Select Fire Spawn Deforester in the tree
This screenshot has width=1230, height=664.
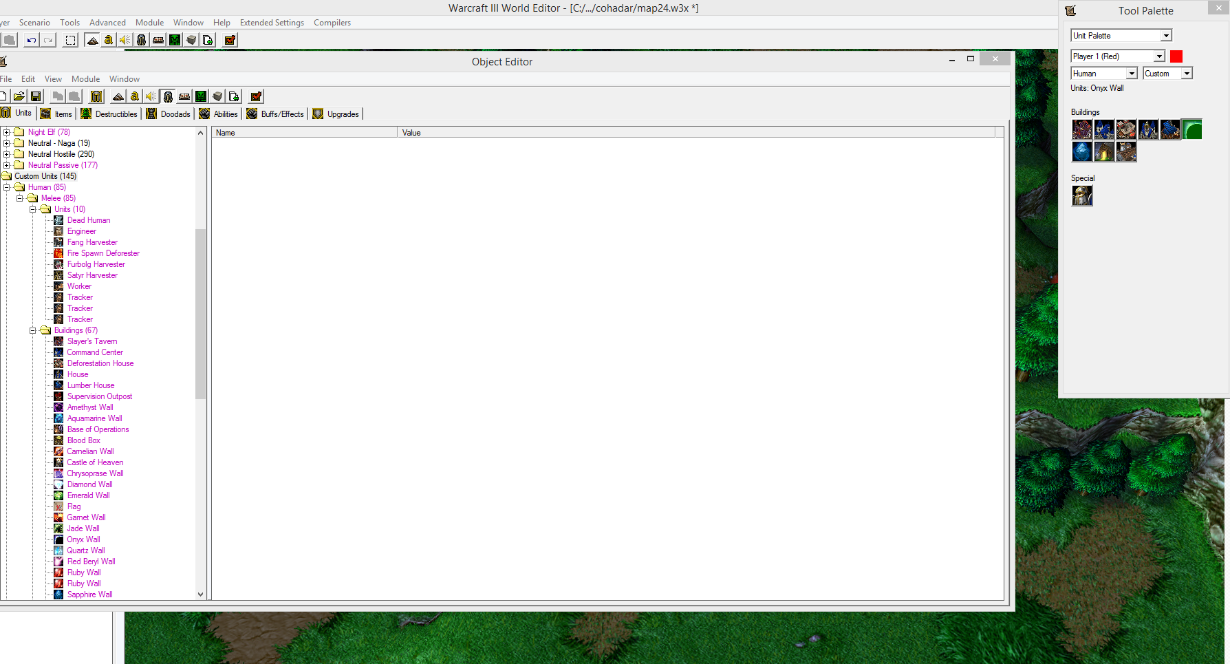103,253
